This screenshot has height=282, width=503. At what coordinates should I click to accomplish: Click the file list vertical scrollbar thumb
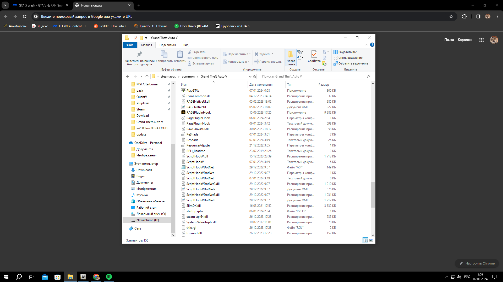[x=373, y=195]
